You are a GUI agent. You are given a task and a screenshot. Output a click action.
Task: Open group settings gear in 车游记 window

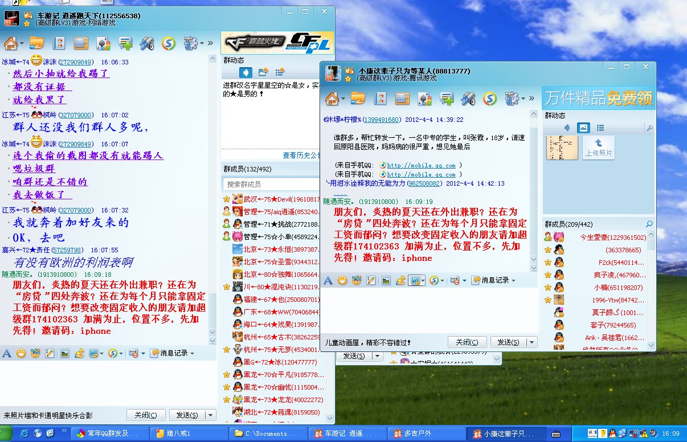190,43
